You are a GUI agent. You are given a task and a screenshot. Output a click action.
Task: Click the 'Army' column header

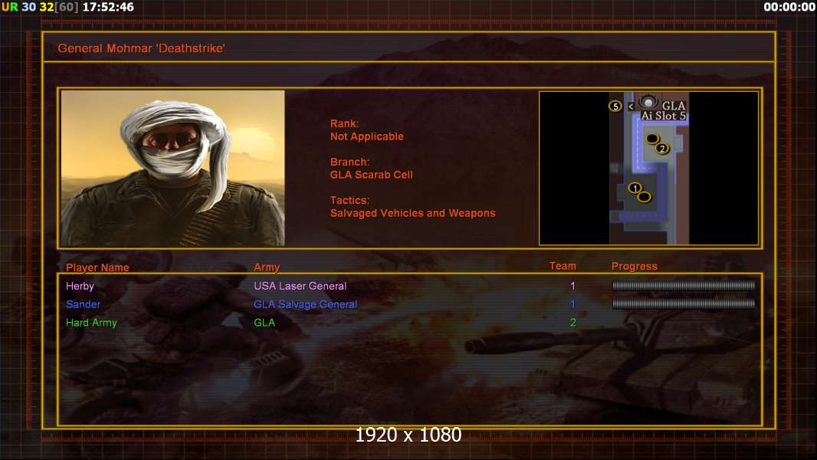tap(267, 268)
